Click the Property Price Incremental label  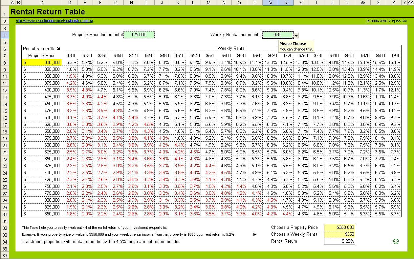98,34
